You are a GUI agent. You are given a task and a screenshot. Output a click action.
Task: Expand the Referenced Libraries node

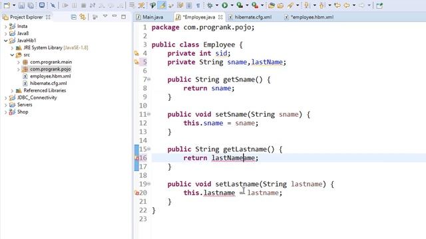point(12,91)
